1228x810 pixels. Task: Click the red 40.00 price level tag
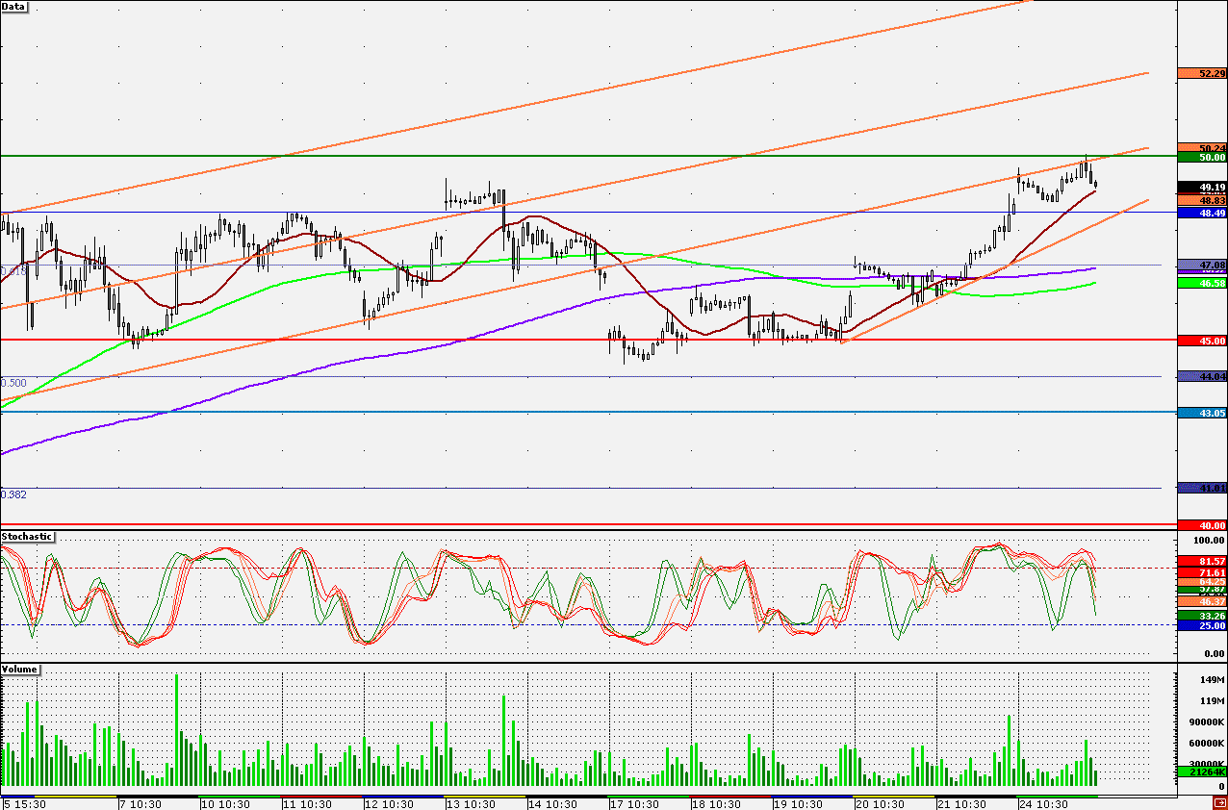click(x=1202, y=526)
